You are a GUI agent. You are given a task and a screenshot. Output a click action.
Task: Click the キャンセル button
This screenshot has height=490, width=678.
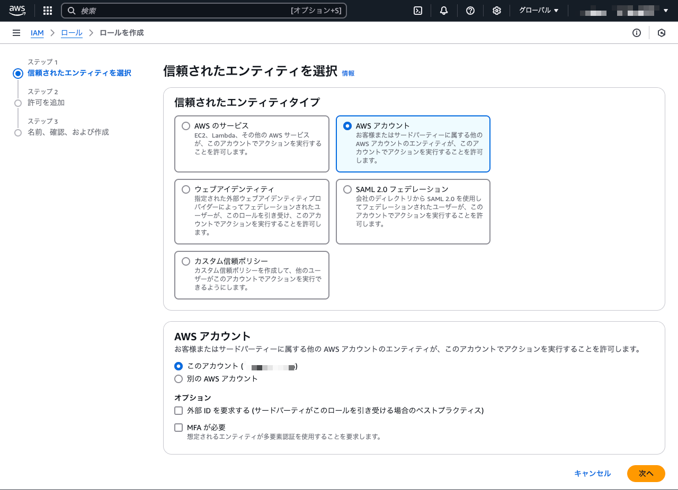(592, 474)
